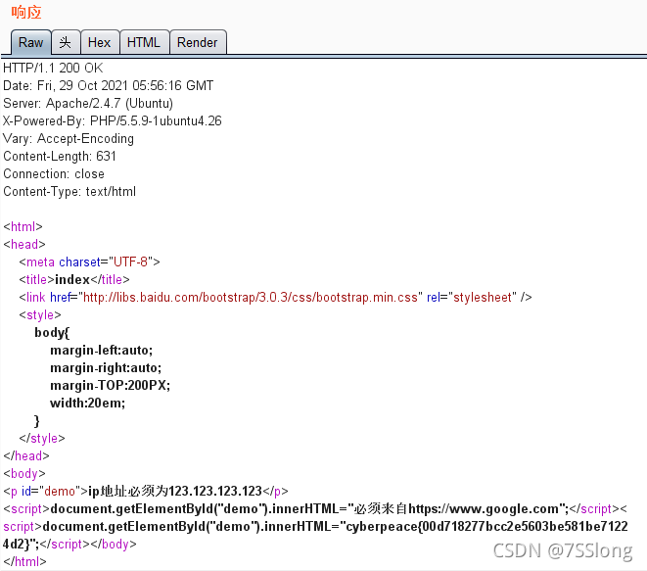Screen dimensions: 647x571
Task: Click the 'HTTP/1.1 200 OK' status line
Action: coord(53,68)
